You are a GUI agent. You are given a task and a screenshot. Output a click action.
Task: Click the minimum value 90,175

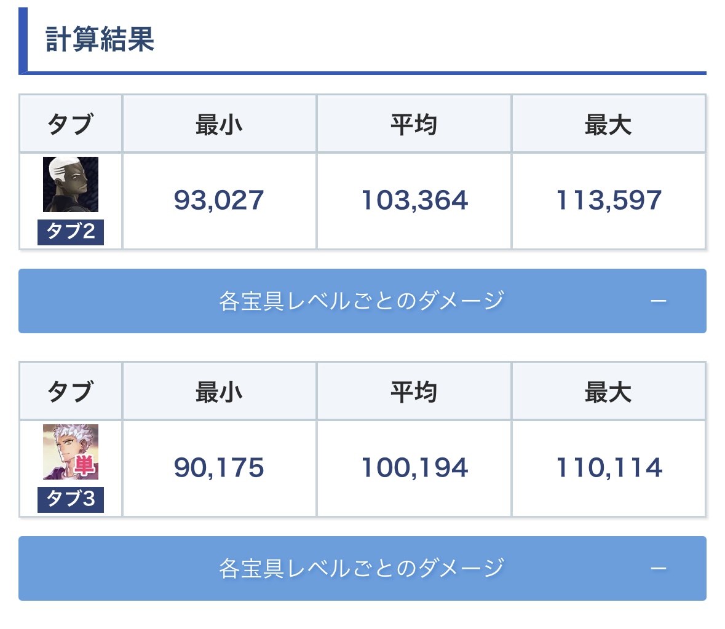pyautogui.click(x=219, y=468)
